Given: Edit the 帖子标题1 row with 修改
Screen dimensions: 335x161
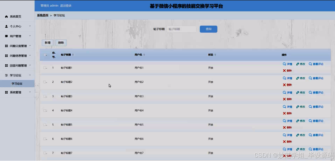Looking at the screenshot, I should 301,64.
